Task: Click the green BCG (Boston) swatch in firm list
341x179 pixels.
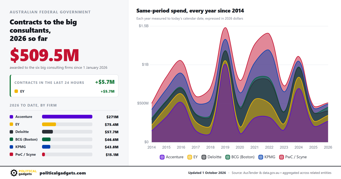Action: click(x=11, y=139)
